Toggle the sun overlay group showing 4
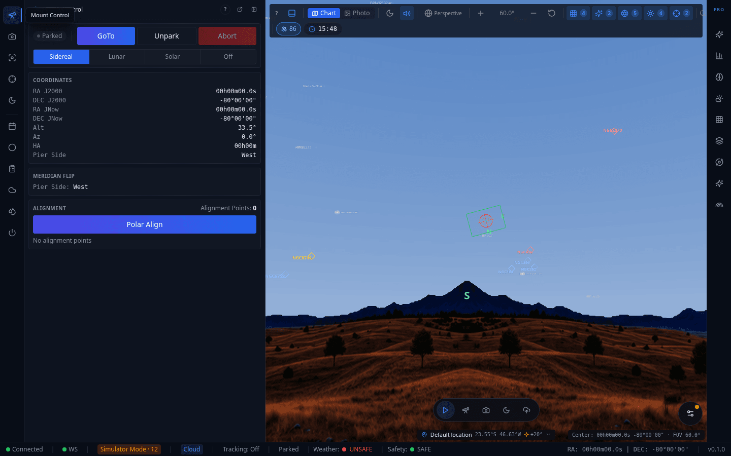This screenshot has height=456, width=731. [655, 13]
